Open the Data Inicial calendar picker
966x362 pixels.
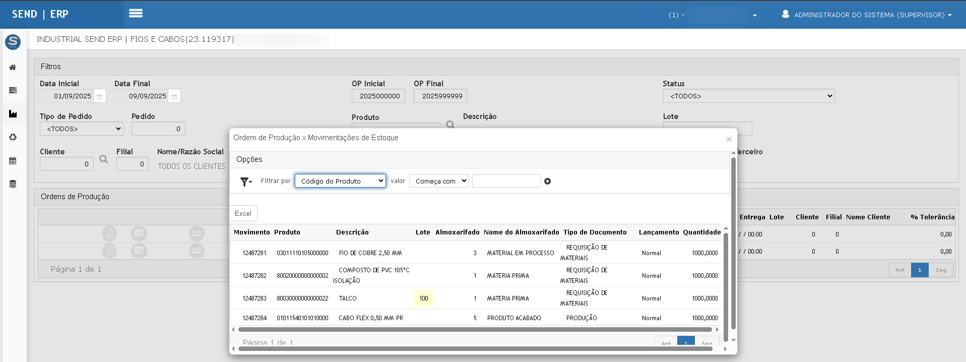(100, 96)
